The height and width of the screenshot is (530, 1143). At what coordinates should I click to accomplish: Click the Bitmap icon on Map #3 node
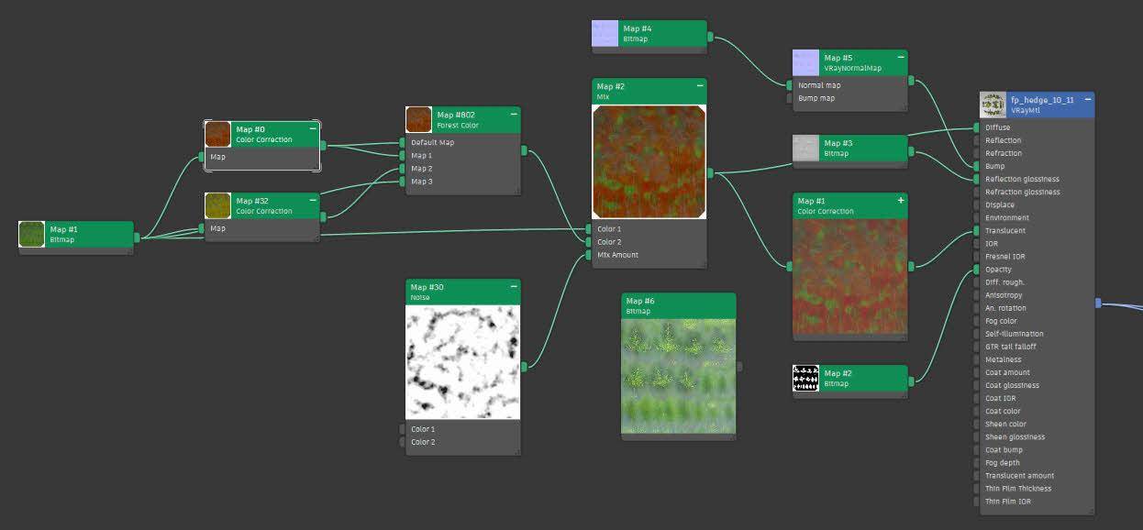click(805, 148)
